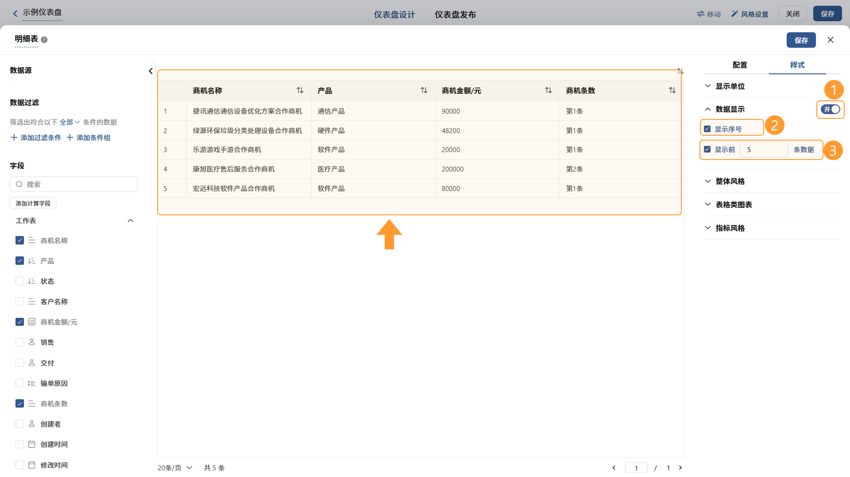
Task: Click the 移动 swap icon in the top bar
Action: (x=700, y=14)
